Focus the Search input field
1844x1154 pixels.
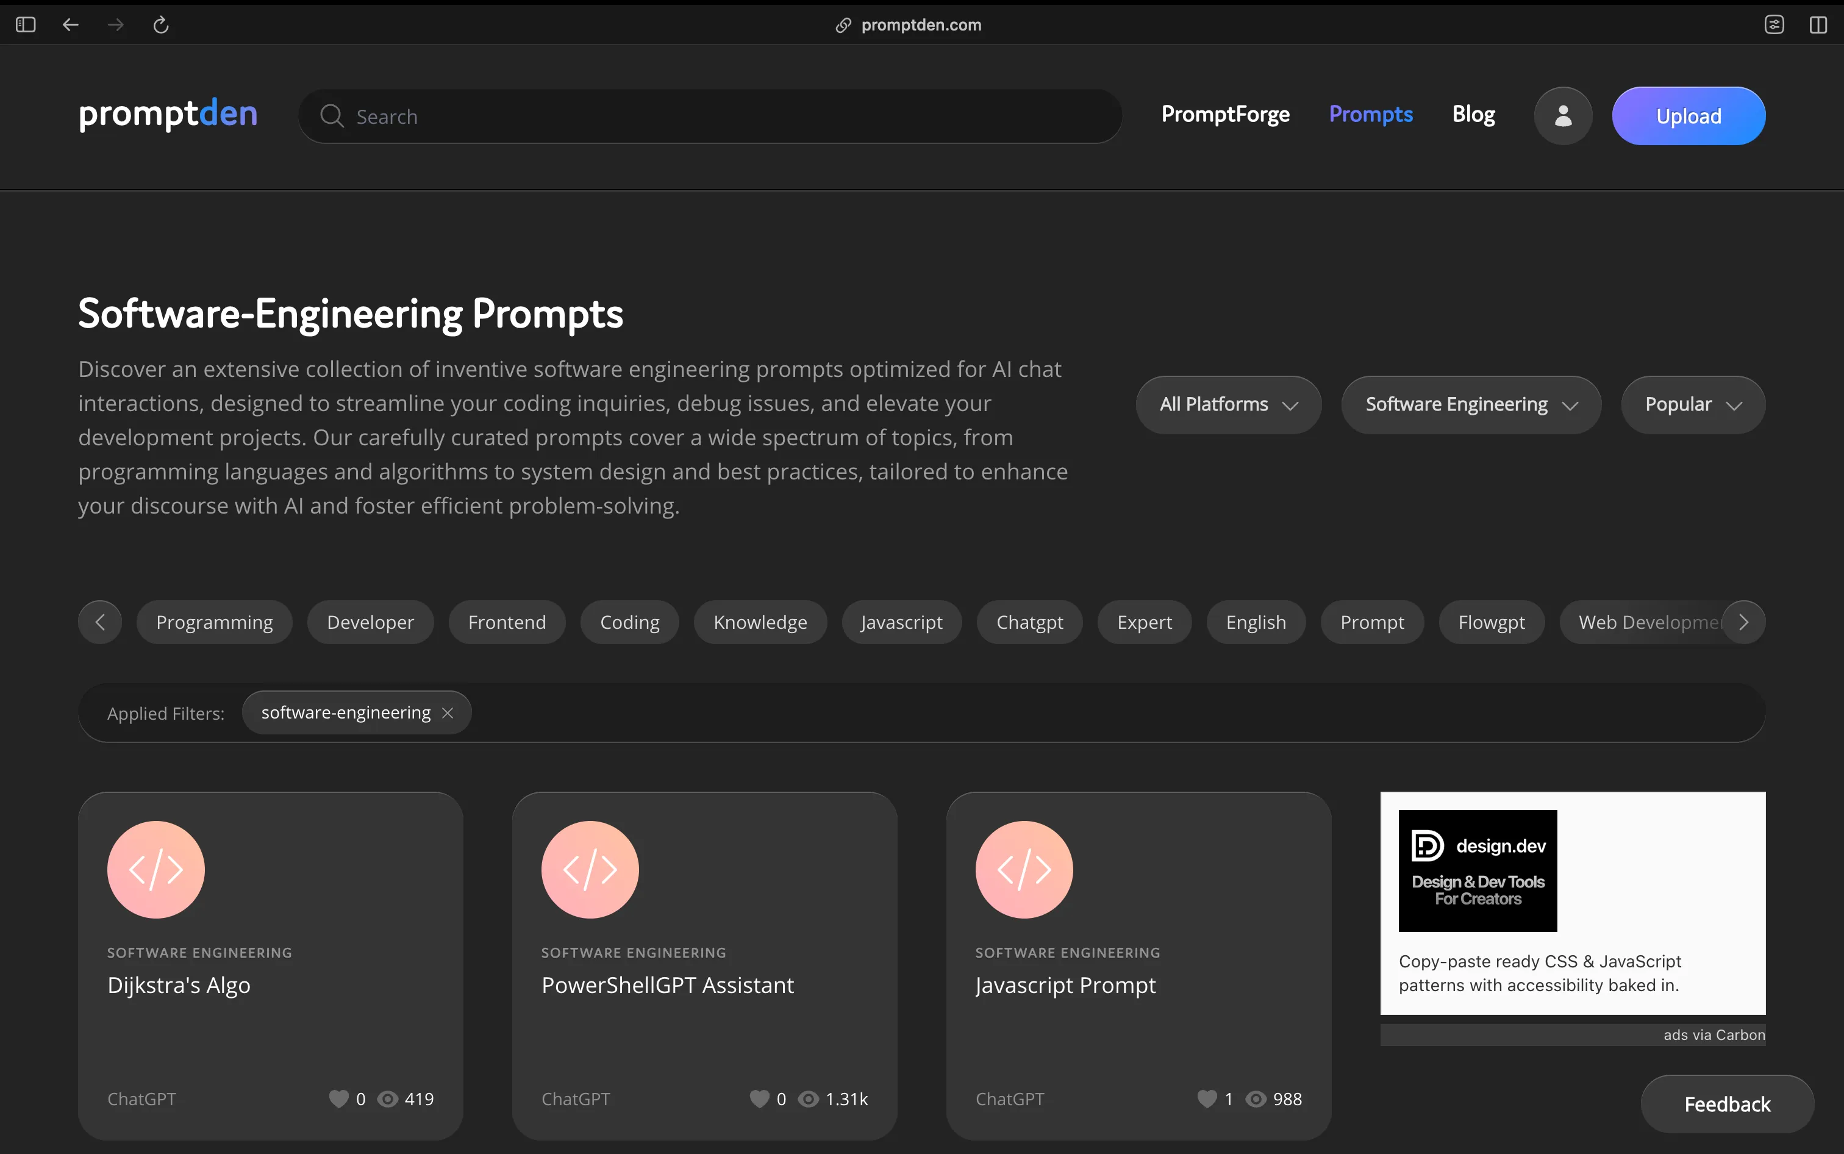710,116
